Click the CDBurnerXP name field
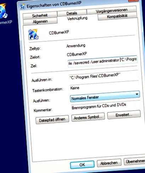Screen dimensions: 145x173 click(x=59, y=33)
